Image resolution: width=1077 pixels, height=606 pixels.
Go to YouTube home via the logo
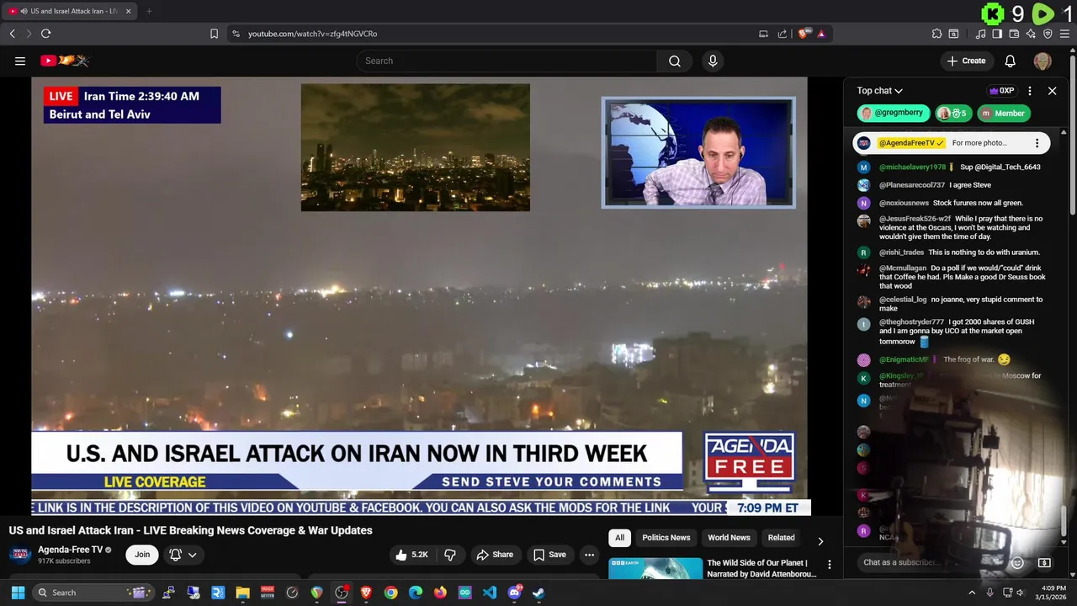pyautogui.click(x=65, y=61)
